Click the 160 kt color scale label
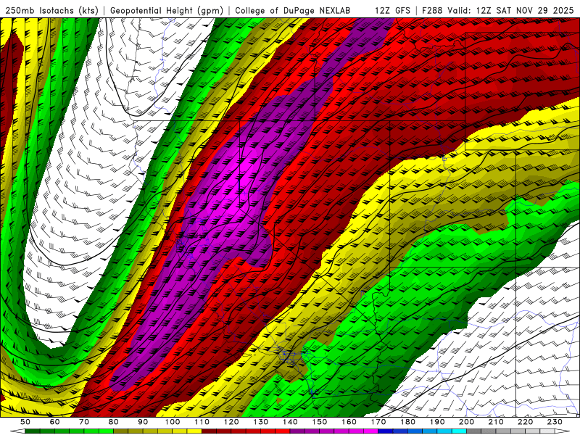 point(349,422)
